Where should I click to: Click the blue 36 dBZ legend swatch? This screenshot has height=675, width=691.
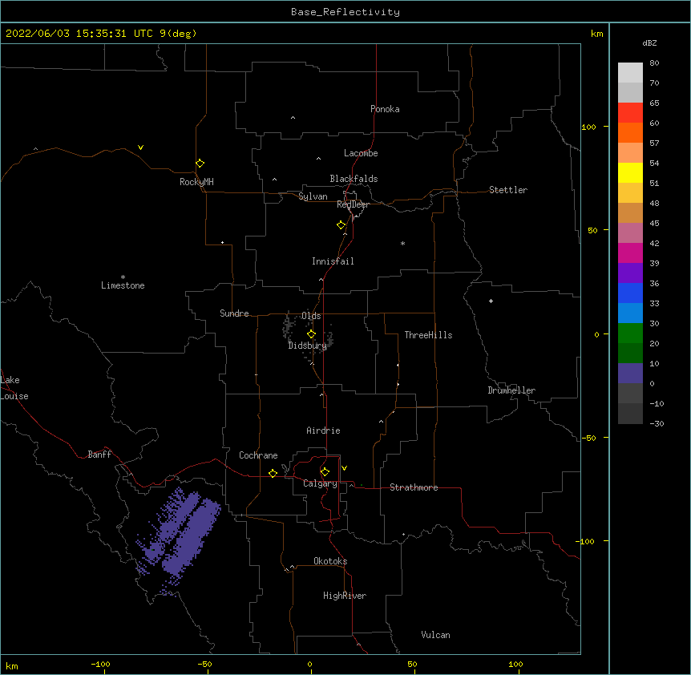(x=630, y=293)
